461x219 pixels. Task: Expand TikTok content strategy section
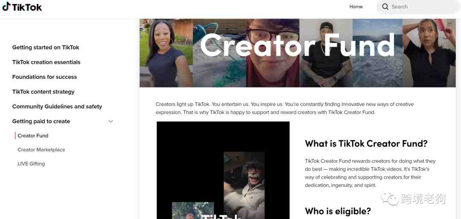click(43, 92)
